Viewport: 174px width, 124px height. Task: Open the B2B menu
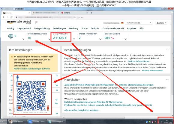[x=142, y=28]
